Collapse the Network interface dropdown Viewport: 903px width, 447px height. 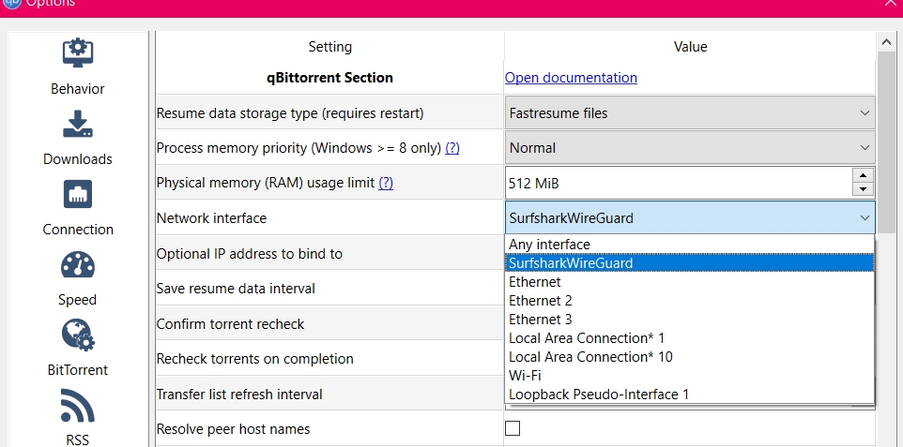pos(864,218)
